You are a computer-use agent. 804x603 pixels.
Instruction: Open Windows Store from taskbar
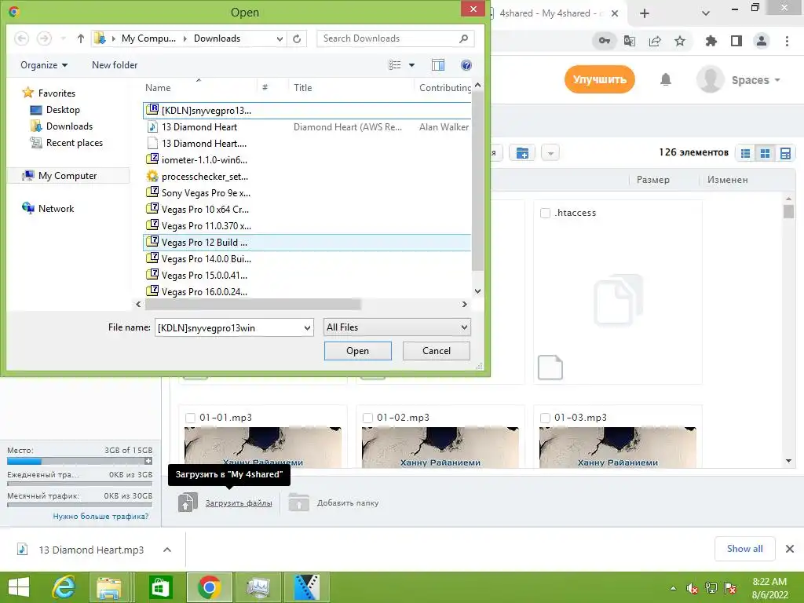coord(160,587)
